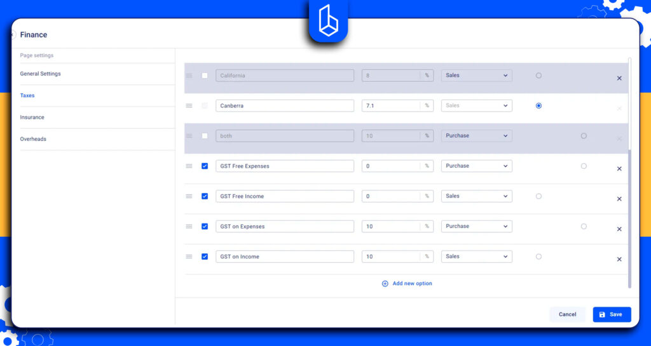This screenshot has height=346, width=651.
Task: Click the Save button
Action: point(612,314)
